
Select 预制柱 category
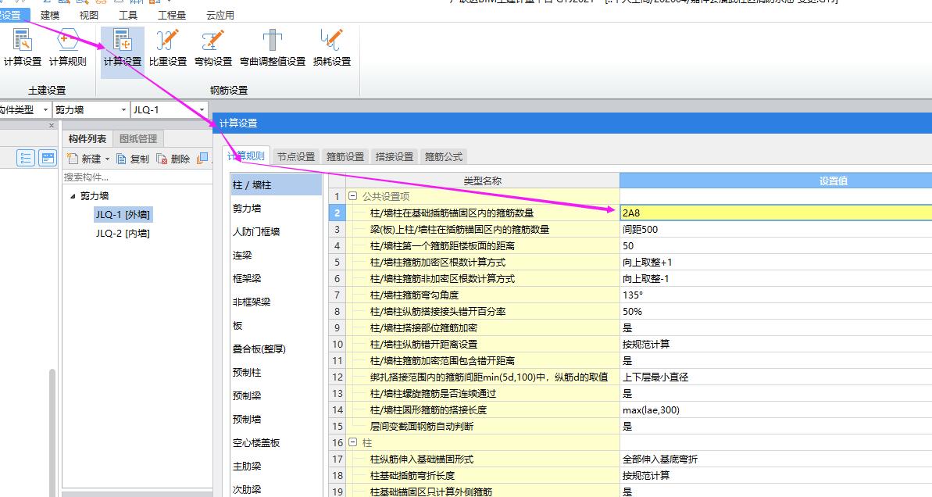277,372
